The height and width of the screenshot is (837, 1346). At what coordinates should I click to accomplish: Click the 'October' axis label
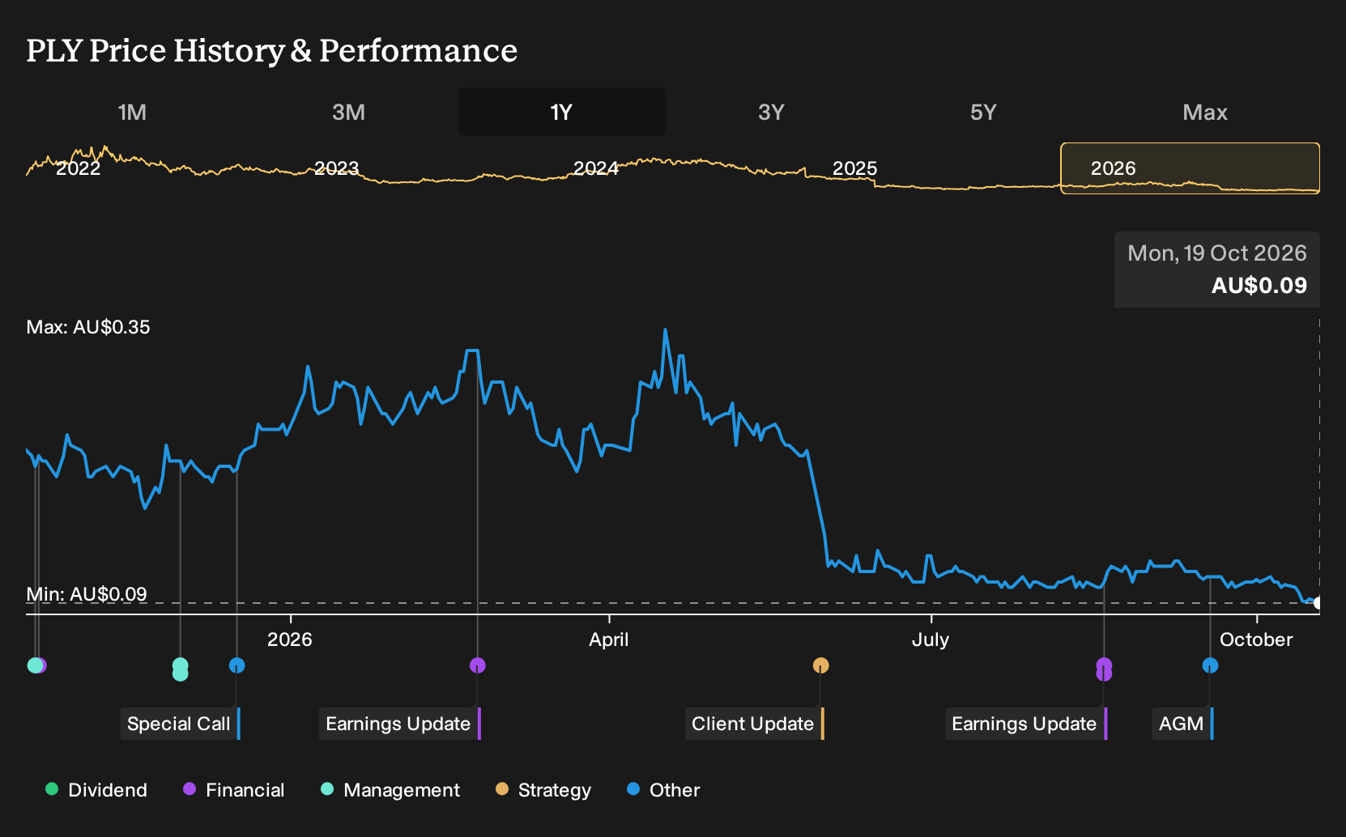(x=1256, y=639)
